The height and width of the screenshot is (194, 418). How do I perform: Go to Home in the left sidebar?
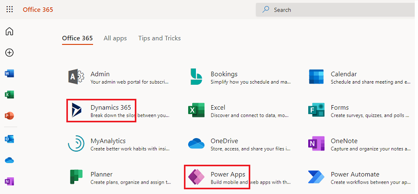pos(9,31)
